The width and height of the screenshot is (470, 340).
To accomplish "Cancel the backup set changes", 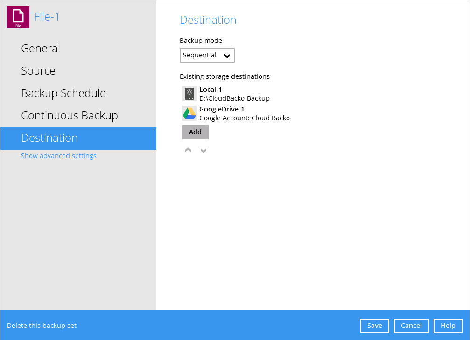I will click(411, 326).
